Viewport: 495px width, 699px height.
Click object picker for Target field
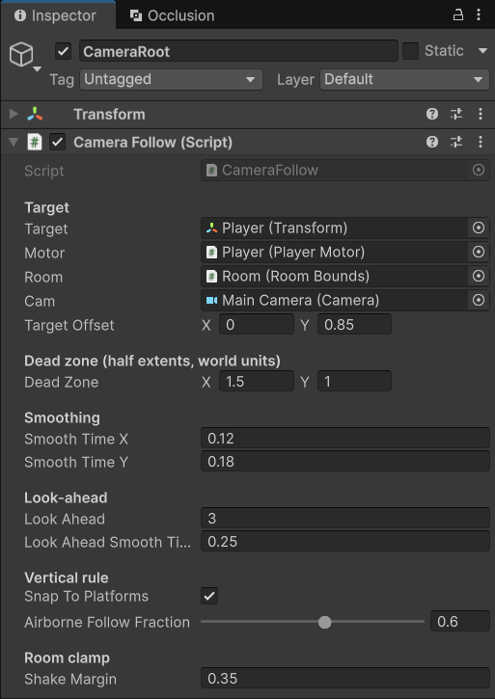pos(479,229)
